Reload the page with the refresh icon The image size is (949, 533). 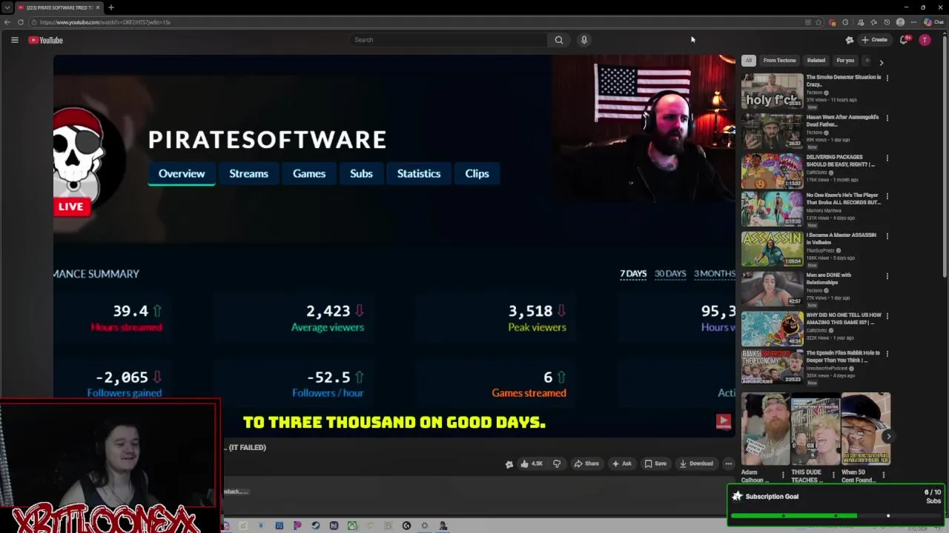[x=21, y=22]
